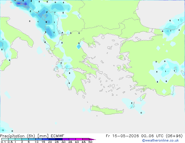
Task: Click the weatheronline.co.uk copyright link
Action: pyautogui.click(x=160, y=140)
